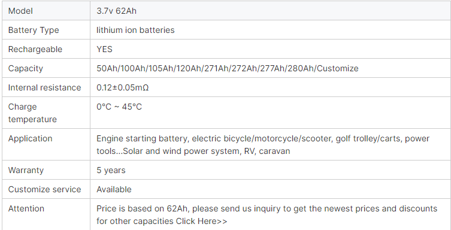
Task: Click the '3.7v 62Ah' model value
Action: [x=116, y=11]
